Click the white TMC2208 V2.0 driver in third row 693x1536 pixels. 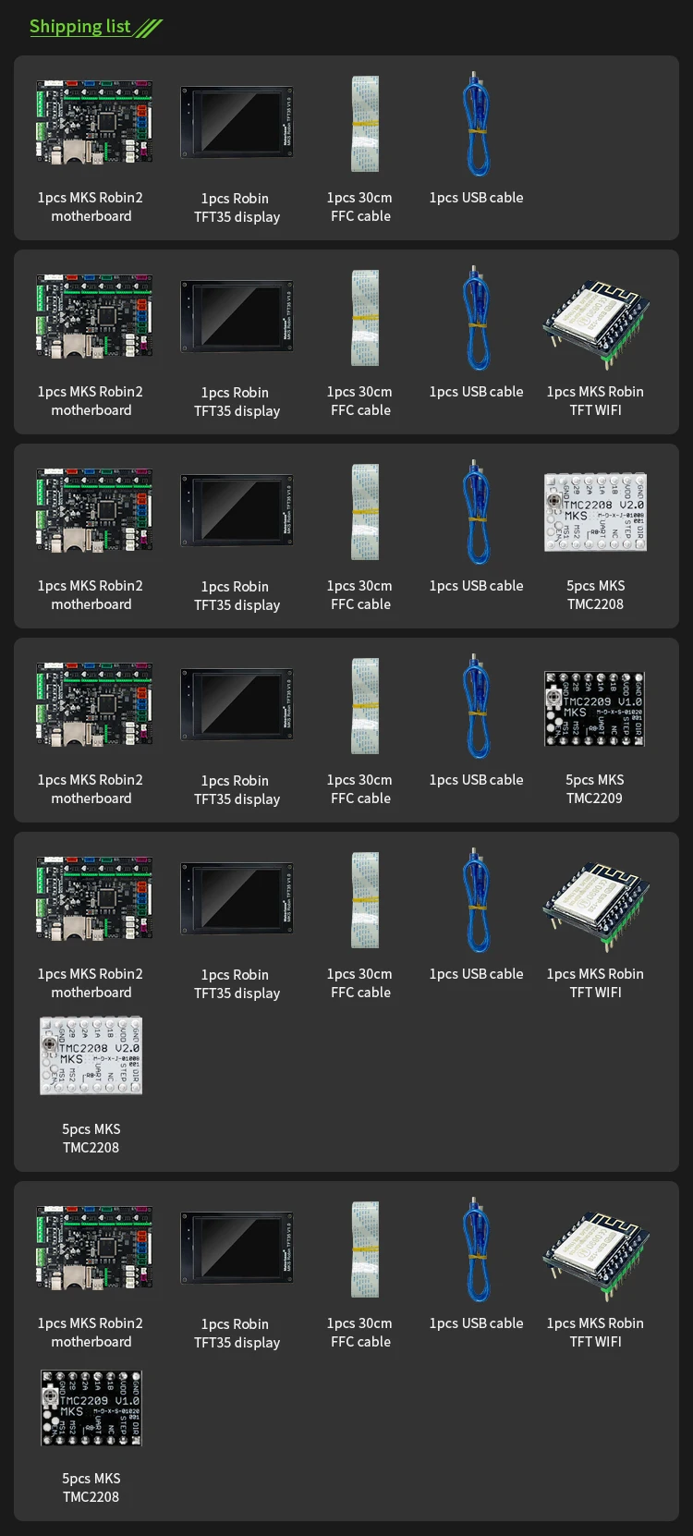pos(595,512)
